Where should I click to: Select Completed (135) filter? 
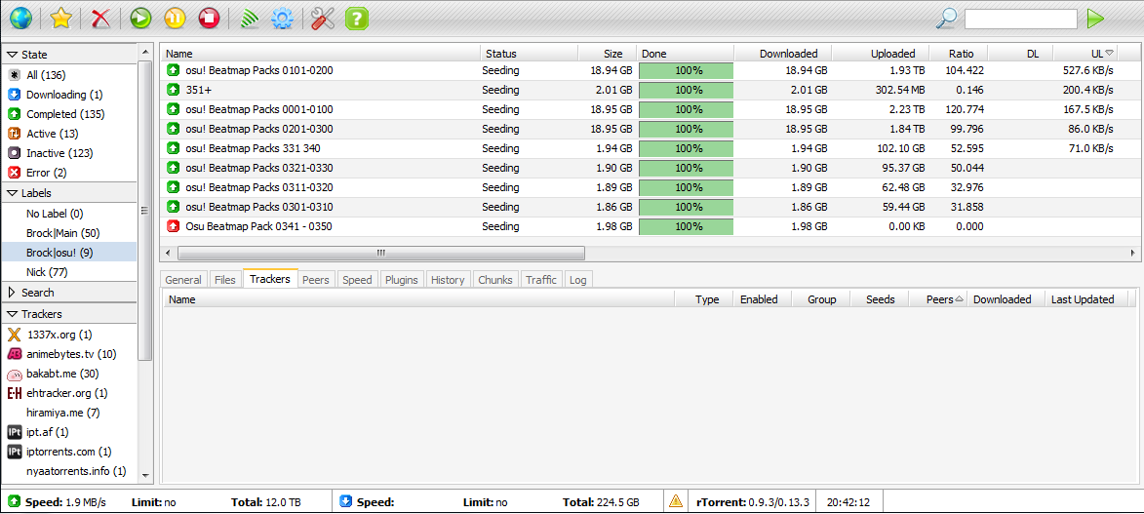point(68,115)
